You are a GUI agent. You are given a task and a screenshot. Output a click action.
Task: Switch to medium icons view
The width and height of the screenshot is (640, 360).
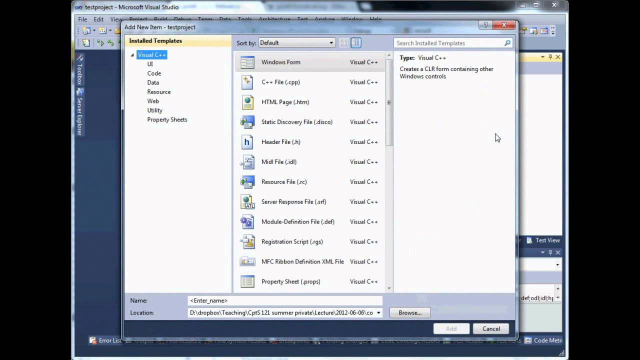click(x=356, y=43)
